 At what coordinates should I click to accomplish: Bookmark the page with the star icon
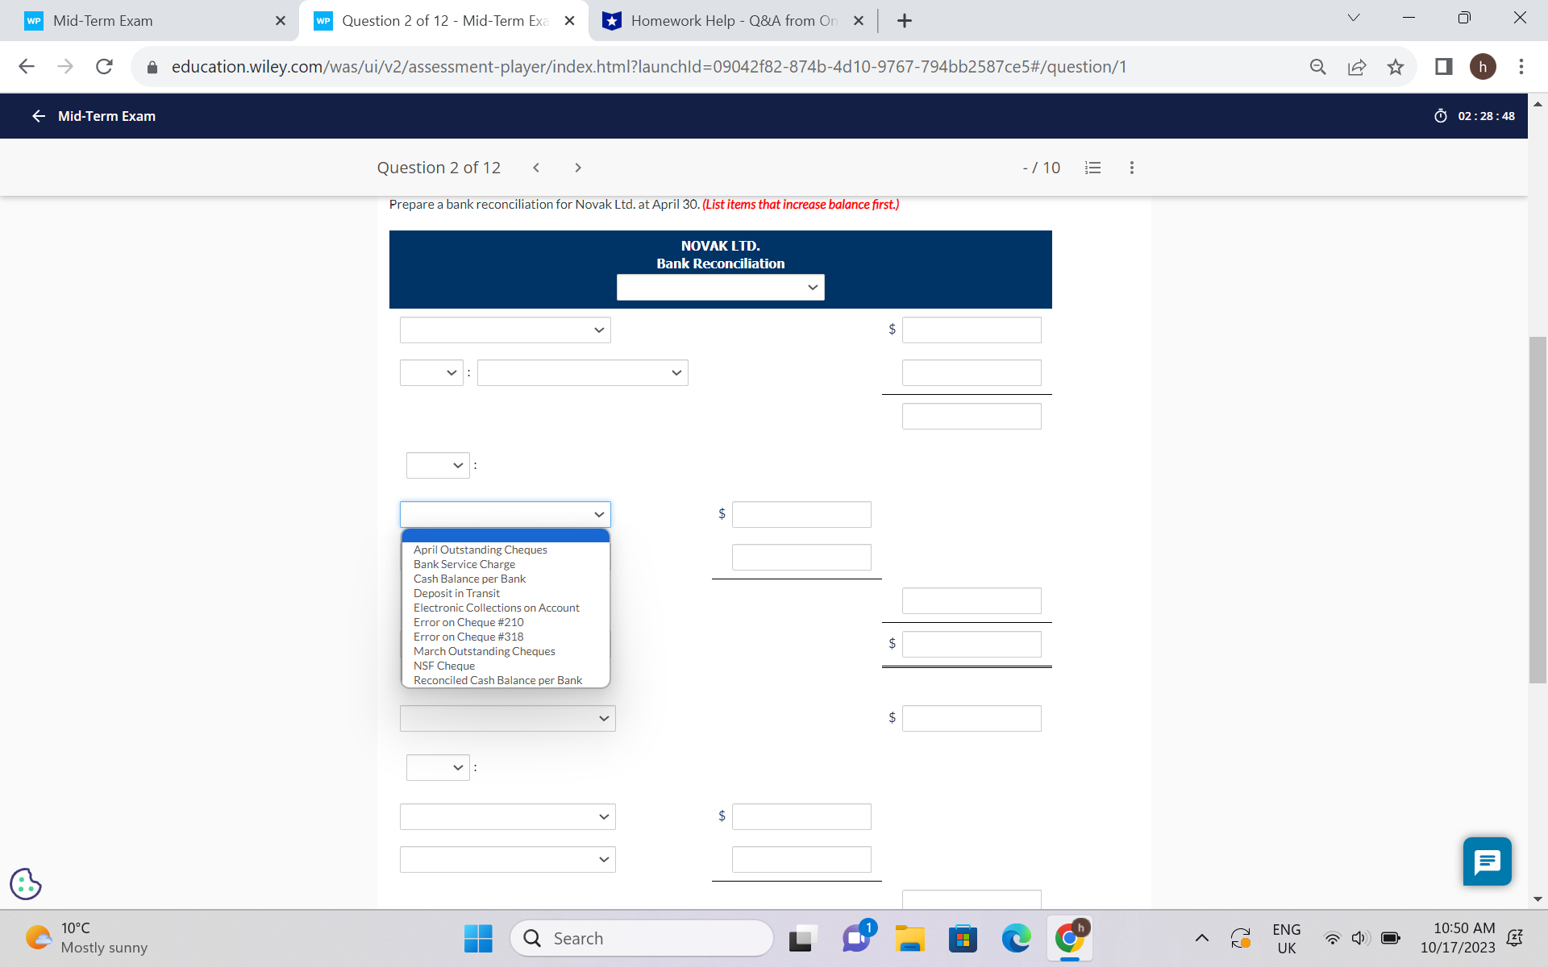coord(1396,67)
